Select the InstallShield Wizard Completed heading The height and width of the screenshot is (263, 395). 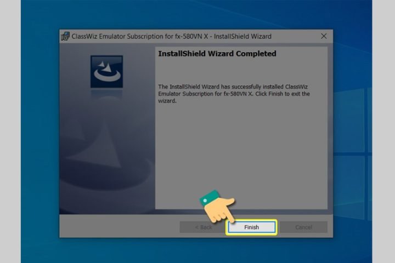217,54
